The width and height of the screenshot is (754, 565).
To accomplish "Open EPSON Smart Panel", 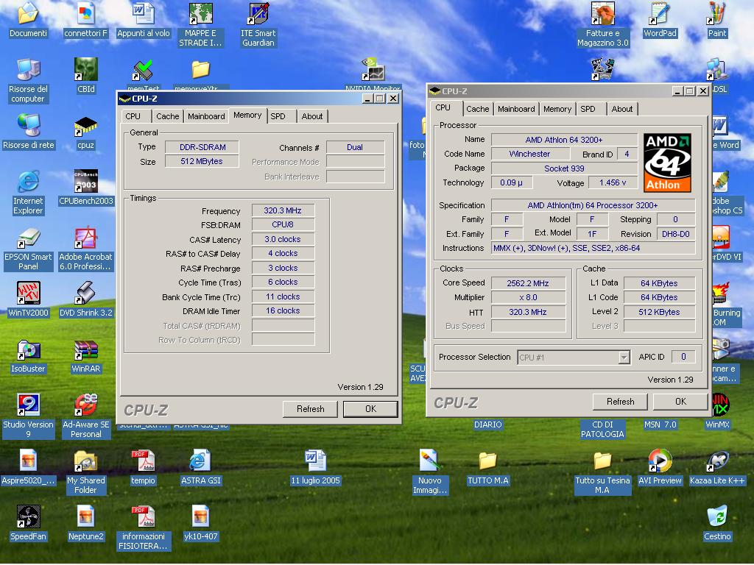I will pos(29,238).
